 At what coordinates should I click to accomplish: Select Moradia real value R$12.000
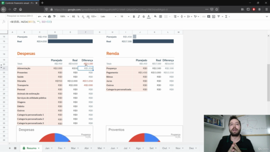click(72, 81)
